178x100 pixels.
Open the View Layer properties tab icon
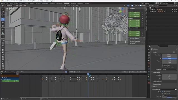pos(149,58)
